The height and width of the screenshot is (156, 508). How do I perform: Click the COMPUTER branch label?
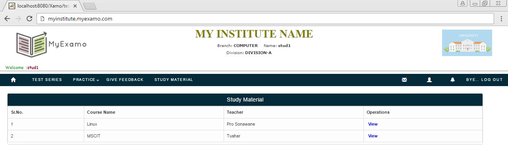point(245,45)
